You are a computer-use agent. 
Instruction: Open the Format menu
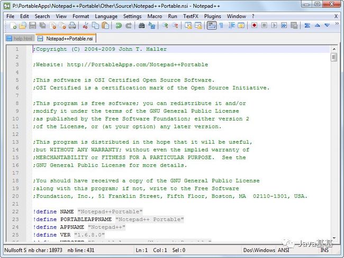(x=81, y=16)
